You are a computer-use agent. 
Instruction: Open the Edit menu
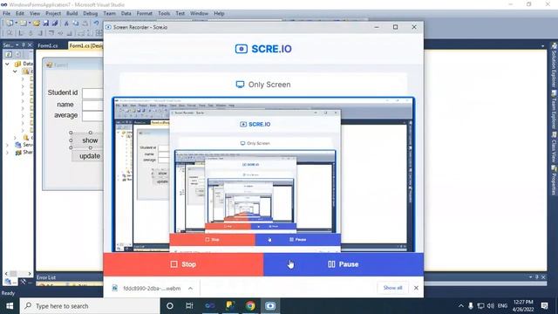coord(20,14)
